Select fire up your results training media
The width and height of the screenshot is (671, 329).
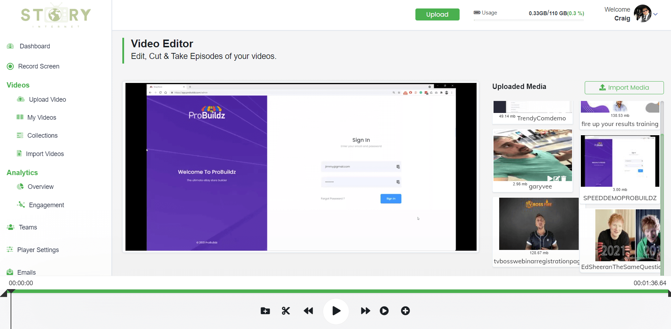click(x=620, y=115)
